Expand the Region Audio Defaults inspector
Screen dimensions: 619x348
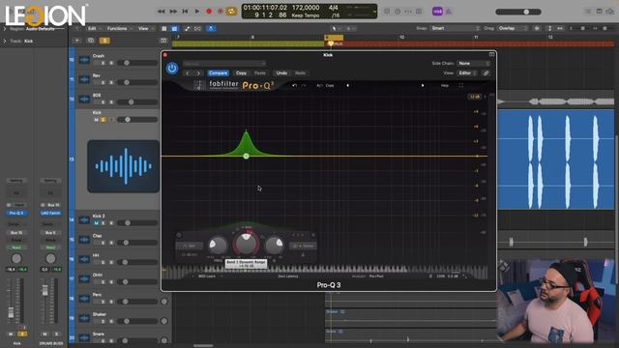click(5, 29)
